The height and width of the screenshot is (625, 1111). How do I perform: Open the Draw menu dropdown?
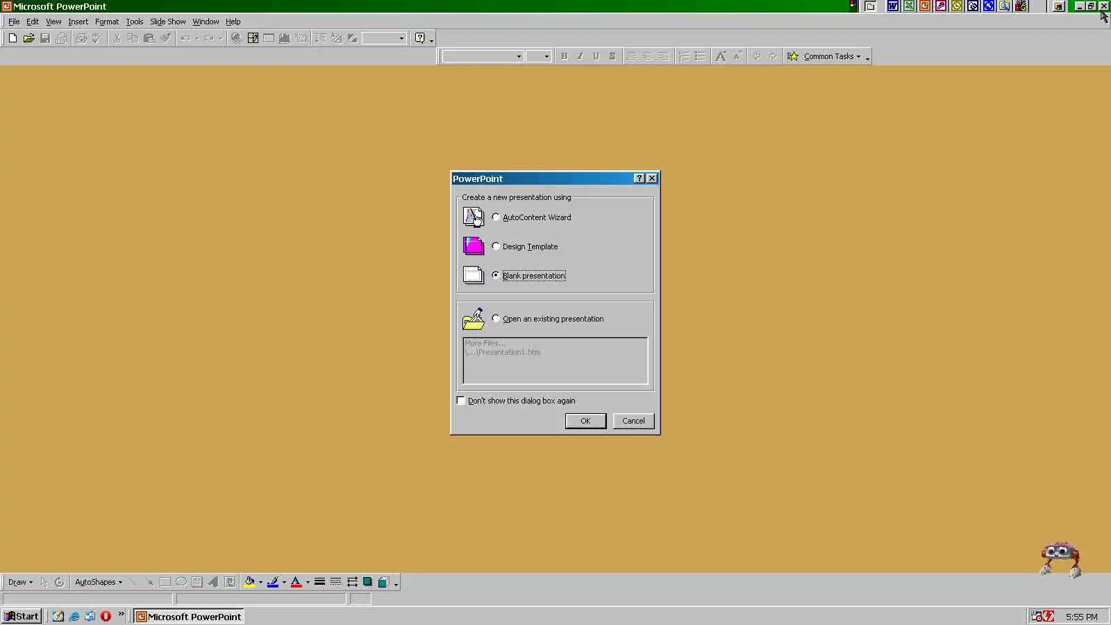point(20,582)
